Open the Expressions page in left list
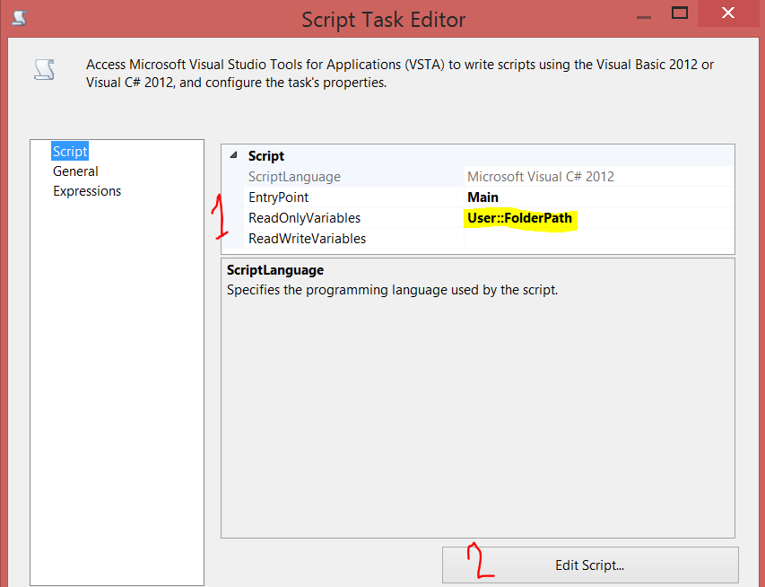The width and height of the screenshot is (765, 587). pos(87,191)
